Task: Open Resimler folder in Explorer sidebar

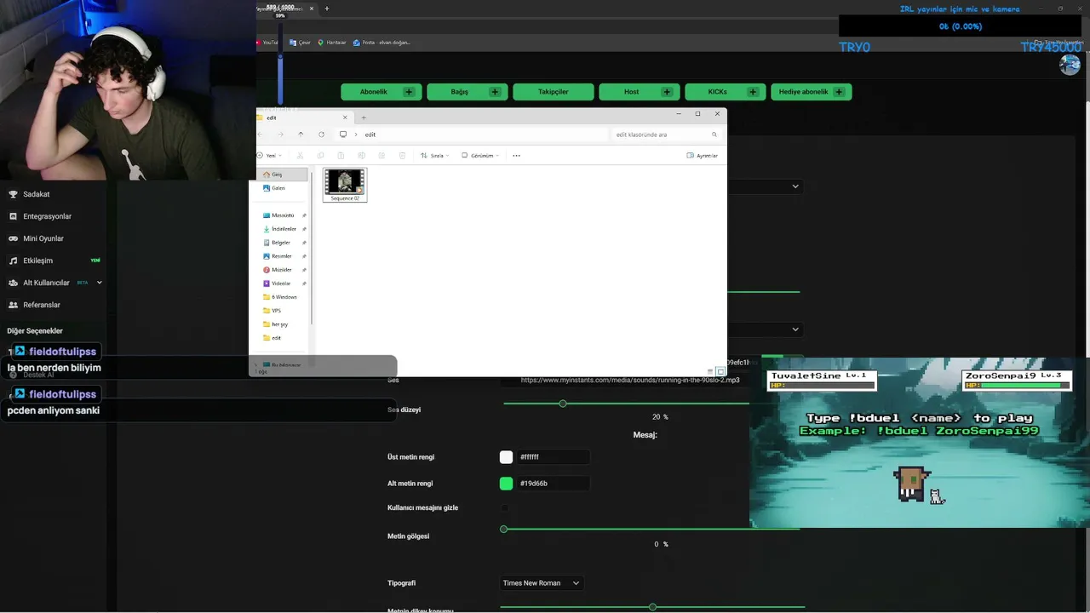Action: pyautogui.click(x=283, y=256)
